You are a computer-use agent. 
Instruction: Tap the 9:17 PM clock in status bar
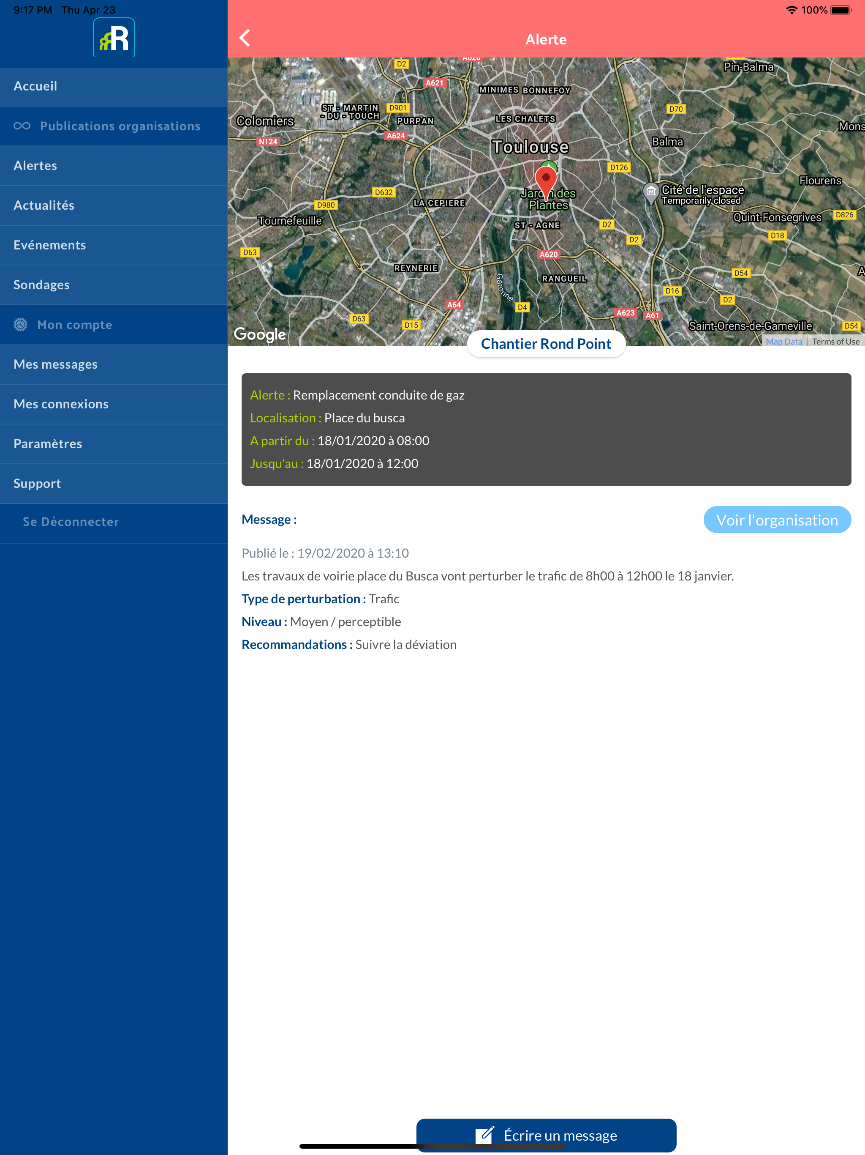[x=33, y=10]
